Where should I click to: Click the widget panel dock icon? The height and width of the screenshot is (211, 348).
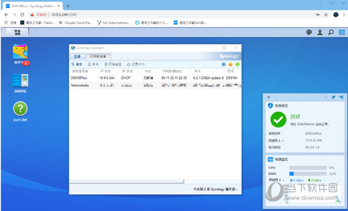click(x=342, y=97)
